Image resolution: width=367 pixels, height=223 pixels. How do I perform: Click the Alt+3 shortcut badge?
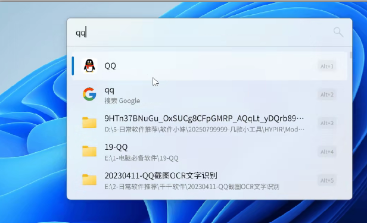(x=327, y=123)
